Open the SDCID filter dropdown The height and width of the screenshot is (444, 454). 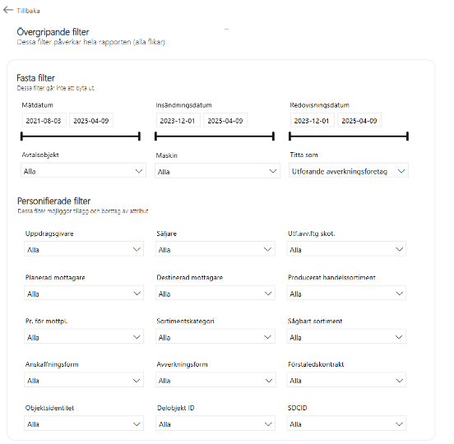point(346,423)
